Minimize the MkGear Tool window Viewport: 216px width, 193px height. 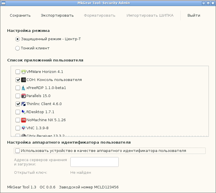point(204,3)
